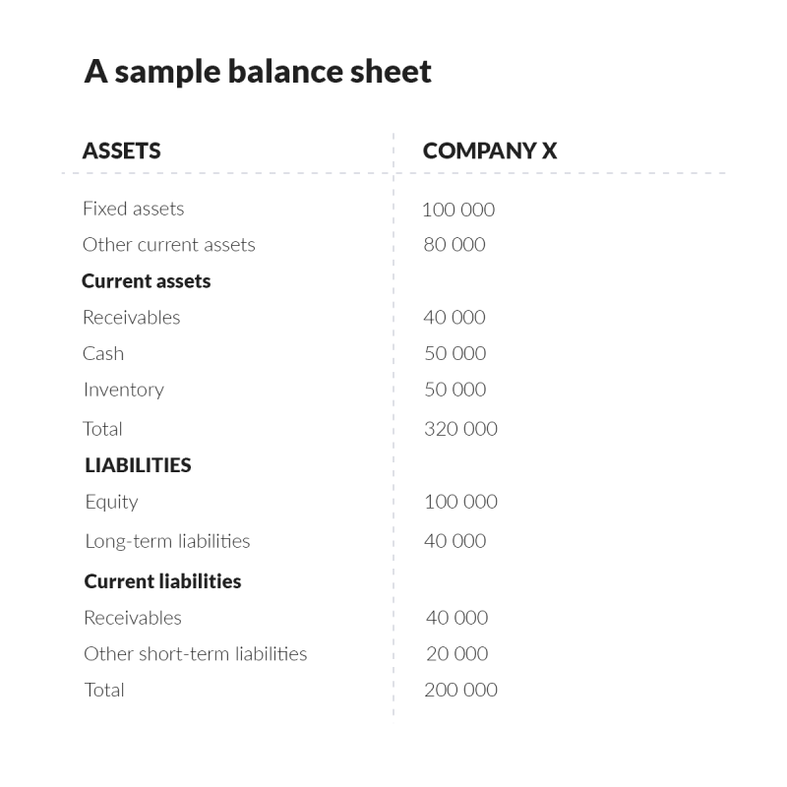Click the Other current assets label
The image size is (787, 787).
[168, 245]
